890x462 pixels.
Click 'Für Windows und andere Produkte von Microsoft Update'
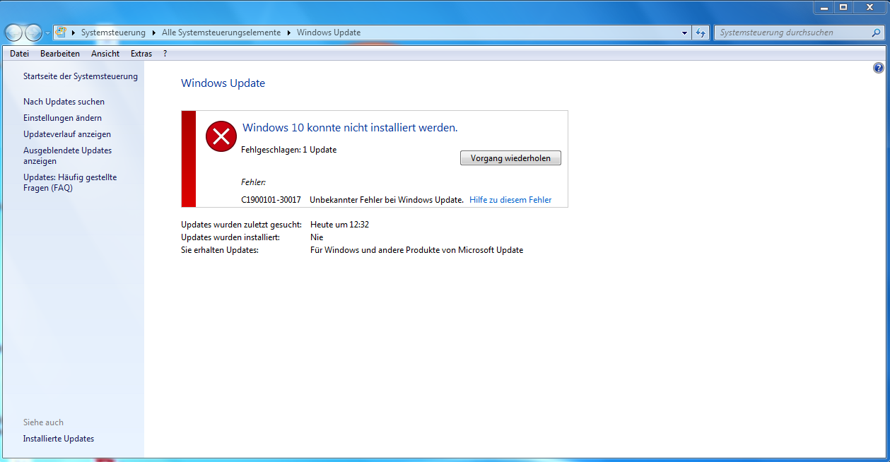click(x=416, y=250)
